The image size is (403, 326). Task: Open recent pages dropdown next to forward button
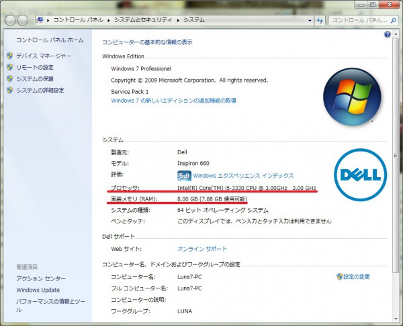[31, 21]
